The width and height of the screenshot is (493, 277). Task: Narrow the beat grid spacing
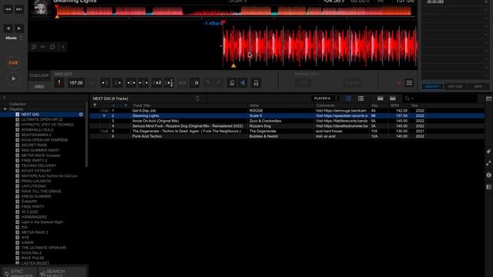(x=143, y=83)
